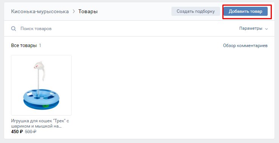Click the breadcrumb chevron separator
This screenshot has width=279, height=143.
coord(74,12)
